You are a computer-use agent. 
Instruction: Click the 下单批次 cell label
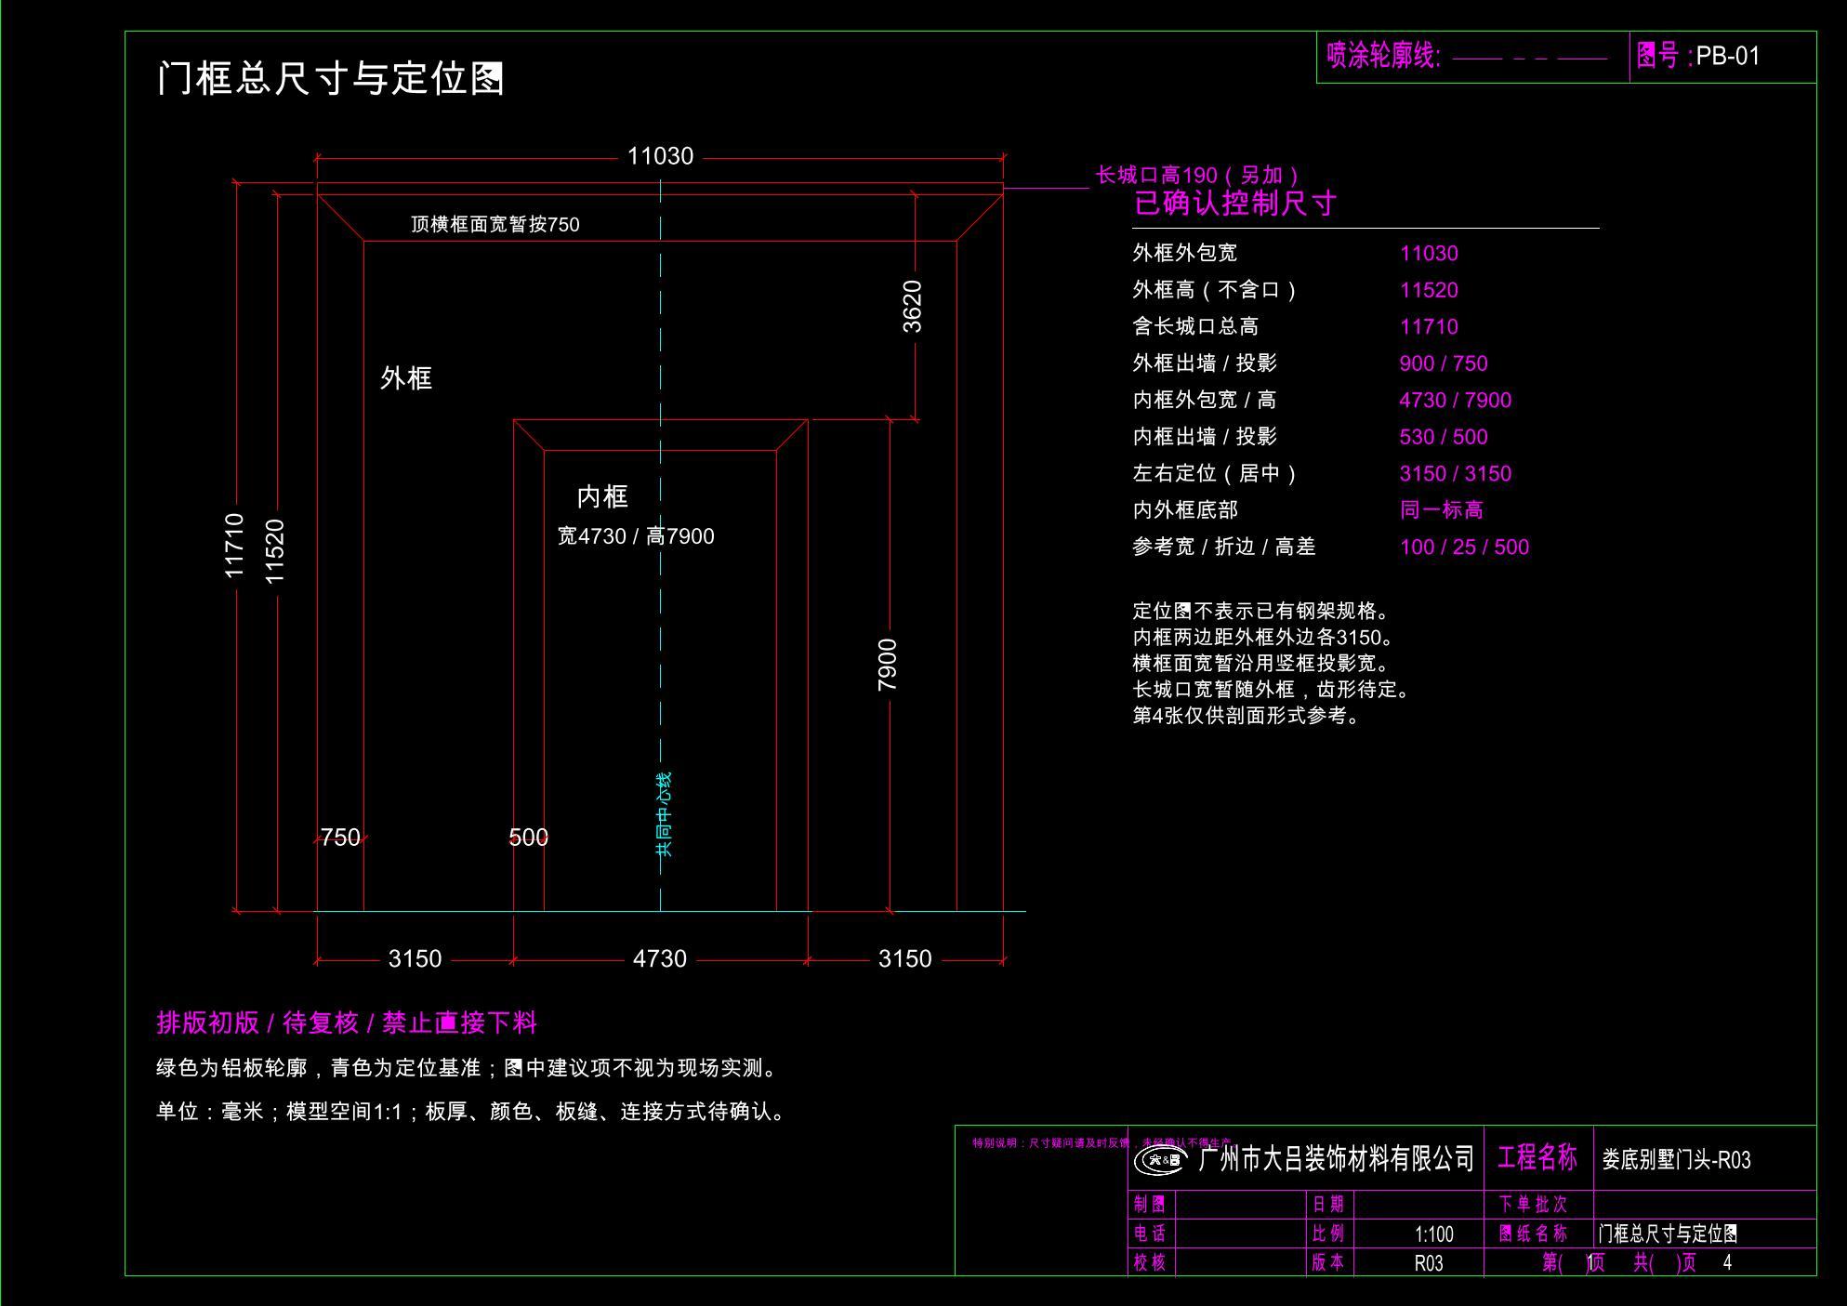(1533, 1205)
